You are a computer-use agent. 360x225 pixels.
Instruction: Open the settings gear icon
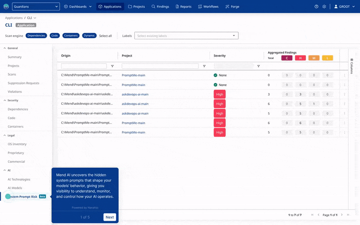tap(324, 6)
